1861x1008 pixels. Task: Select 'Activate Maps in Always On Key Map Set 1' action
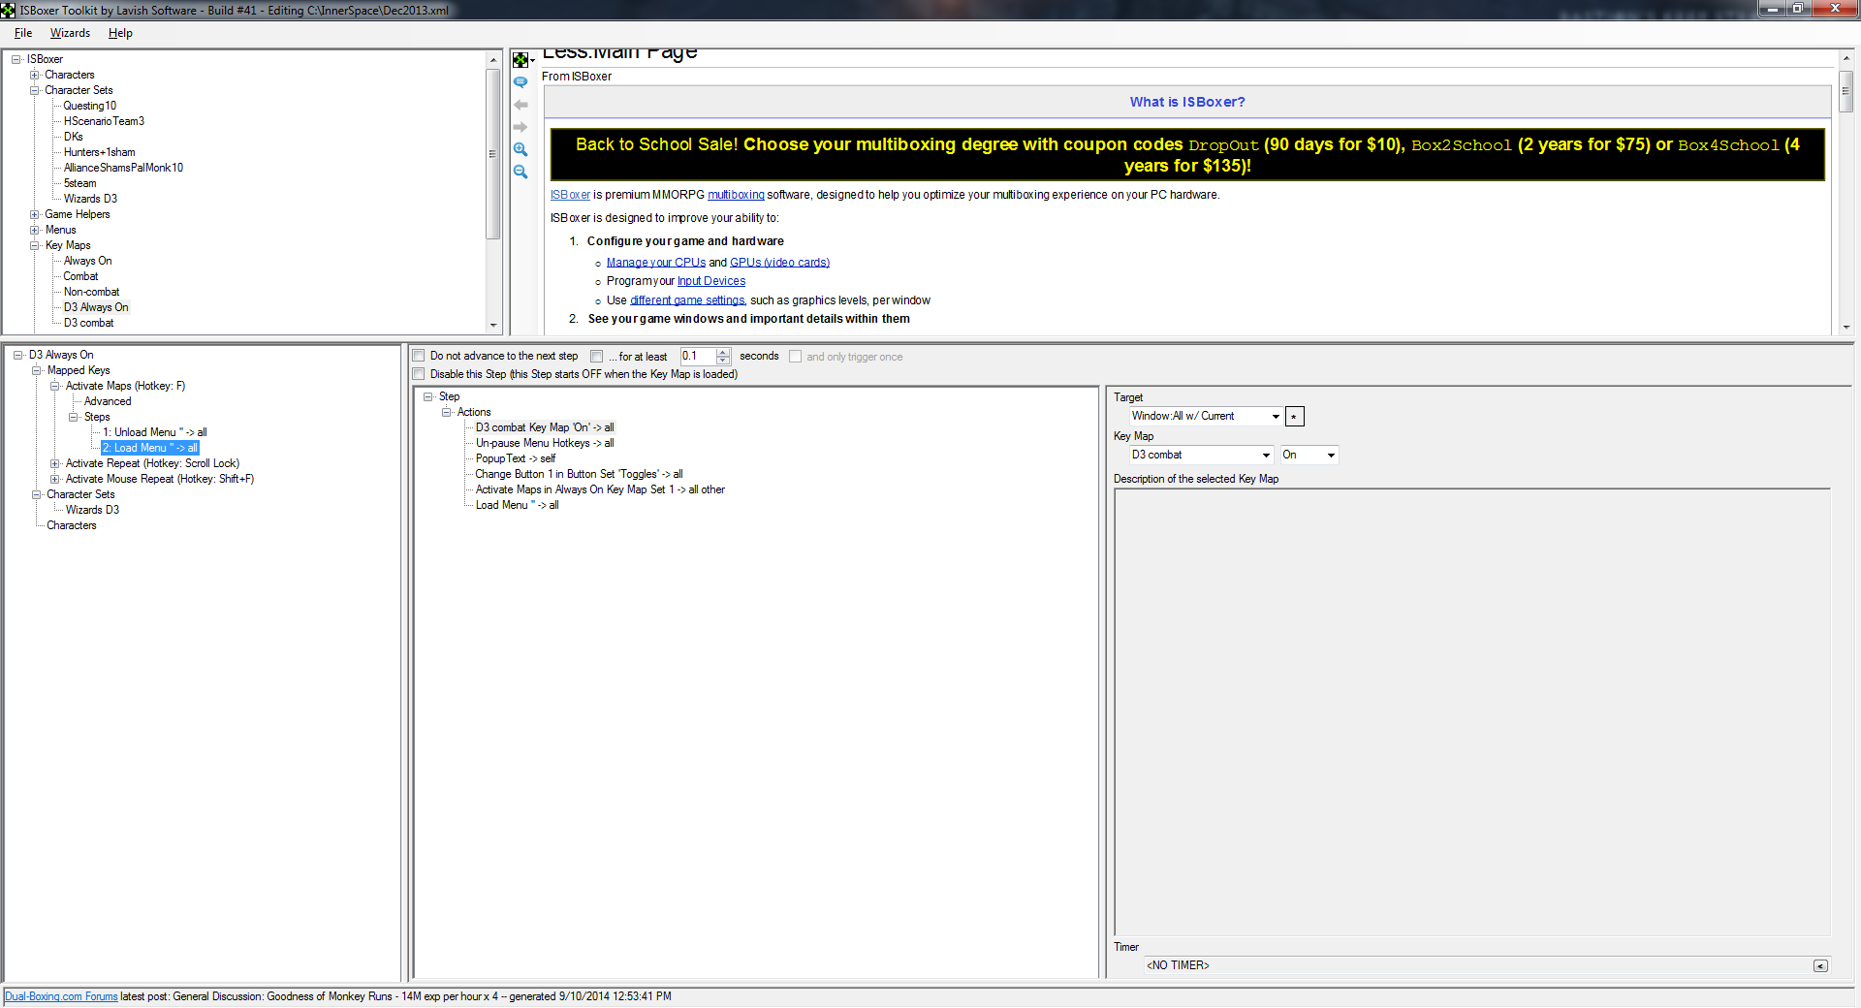tap(600, 489)
